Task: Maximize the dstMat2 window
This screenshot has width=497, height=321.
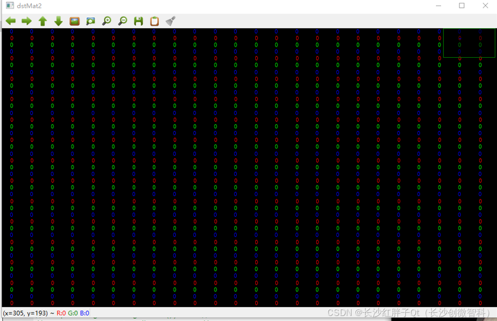Action: click(x=462, y=6)
